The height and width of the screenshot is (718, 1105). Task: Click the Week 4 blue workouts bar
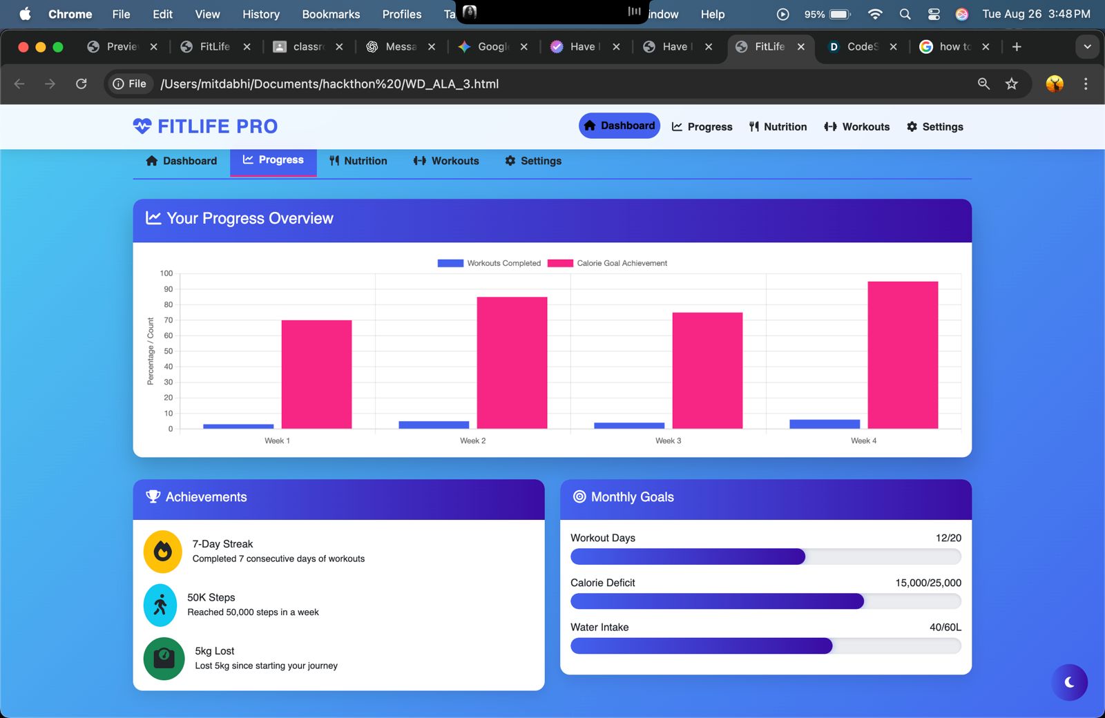click(825, 424)
